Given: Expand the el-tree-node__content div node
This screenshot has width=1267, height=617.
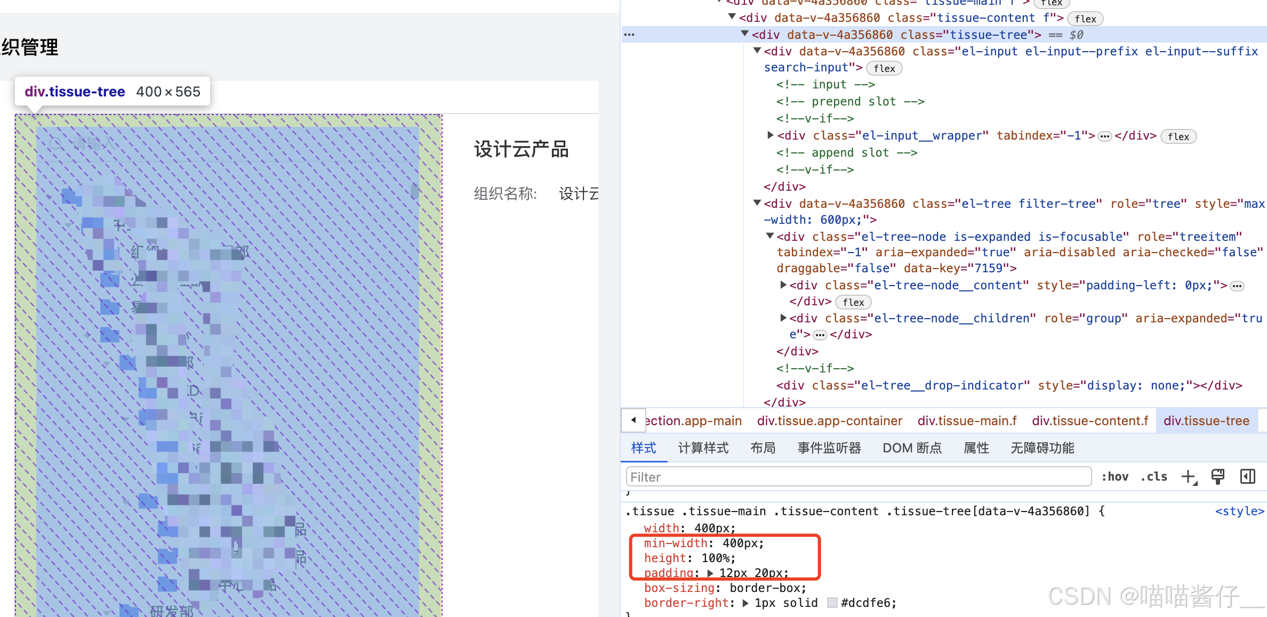Looking at the screenshot, I should tap(783, 286).
